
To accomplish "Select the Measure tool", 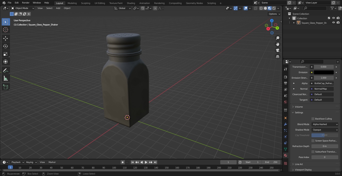I will tap(6, 78).
